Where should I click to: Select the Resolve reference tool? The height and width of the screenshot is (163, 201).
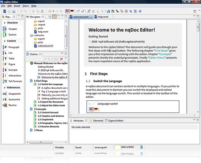(12, 105)
